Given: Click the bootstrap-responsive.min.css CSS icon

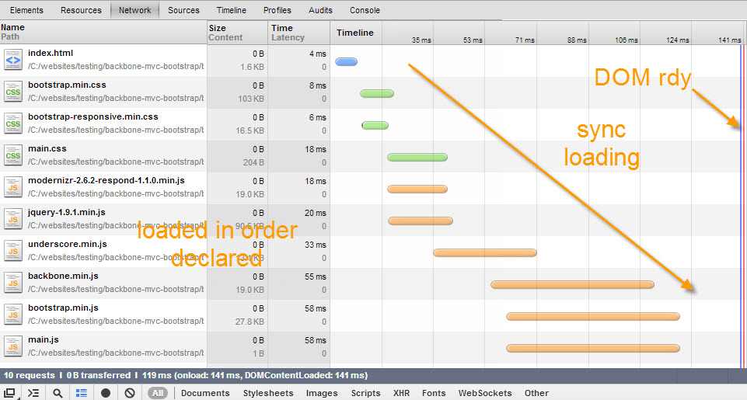Looking at the screenshot, I should click(13, 123).
